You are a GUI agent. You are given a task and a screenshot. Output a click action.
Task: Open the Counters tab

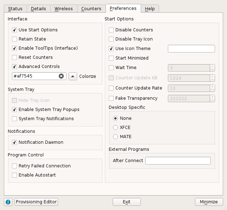[x=91, y=9]
